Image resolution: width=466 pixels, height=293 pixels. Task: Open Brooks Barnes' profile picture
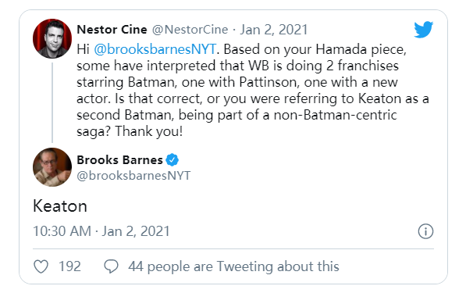52,167
